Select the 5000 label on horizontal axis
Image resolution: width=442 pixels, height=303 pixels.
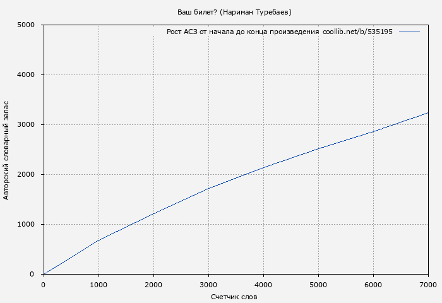pyautogui.click(x=318, y=285)
